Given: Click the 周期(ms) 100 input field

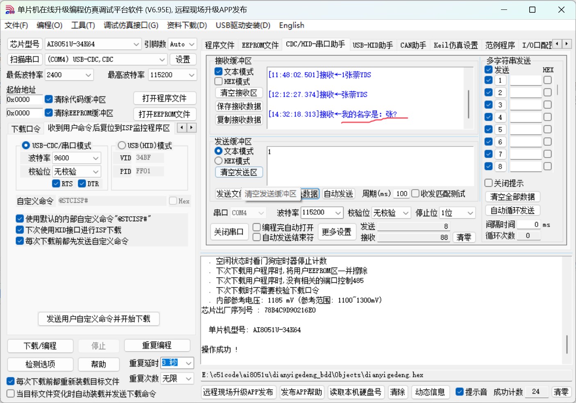Looking at the screenshot, I should [x=402, y=194].
